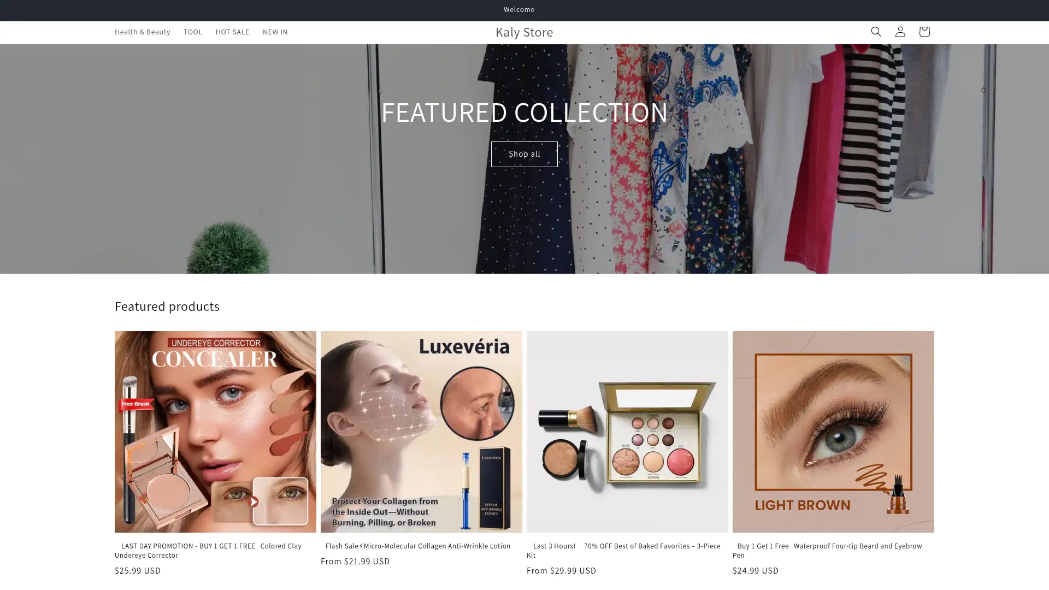
Task: Click the makeup palette product image
Action: tap(627, 431)
